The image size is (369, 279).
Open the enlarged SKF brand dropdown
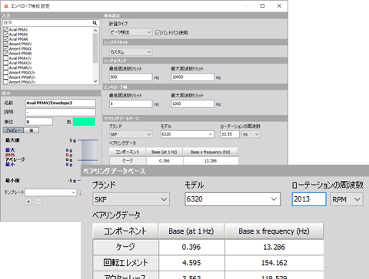click(x=131, y=199)
